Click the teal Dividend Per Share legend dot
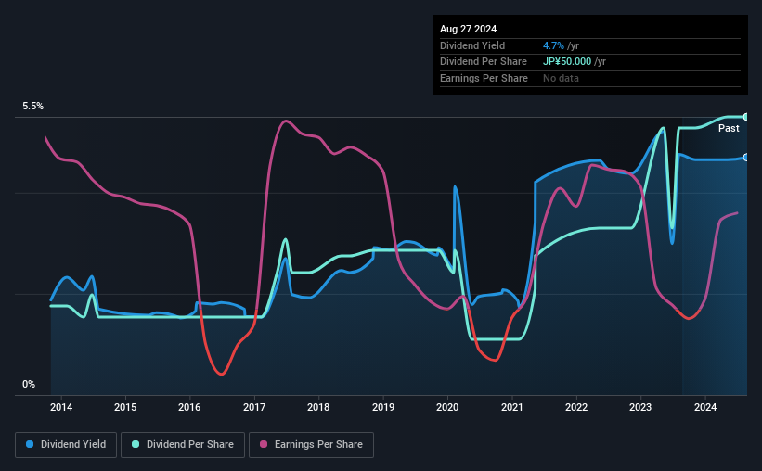 pyautogui.click(x=136, y=444)
